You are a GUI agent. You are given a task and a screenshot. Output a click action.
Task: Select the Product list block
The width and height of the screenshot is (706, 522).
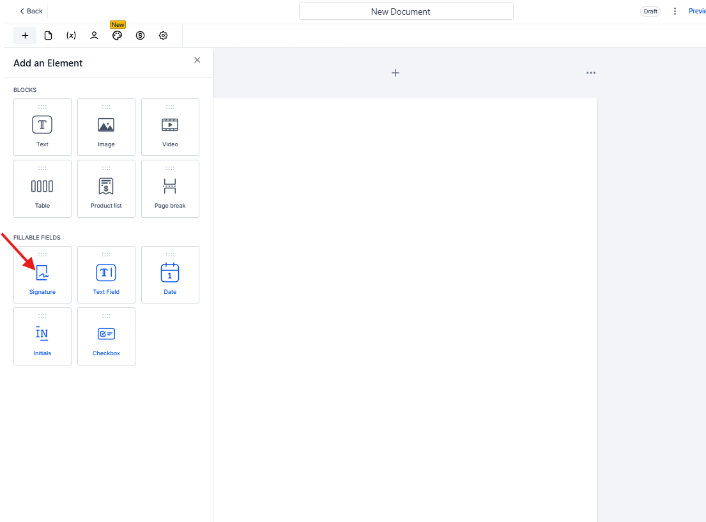pyautogui.click(x=106, y=188)
